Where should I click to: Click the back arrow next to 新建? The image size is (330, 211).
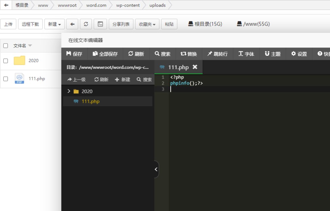click(72, 24)
